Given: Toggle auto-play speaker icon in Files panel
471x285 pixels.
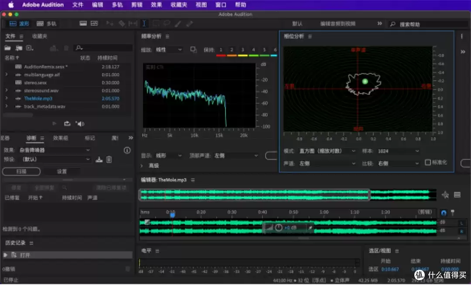Looking at the screenshot, I should tap(80, 124).
